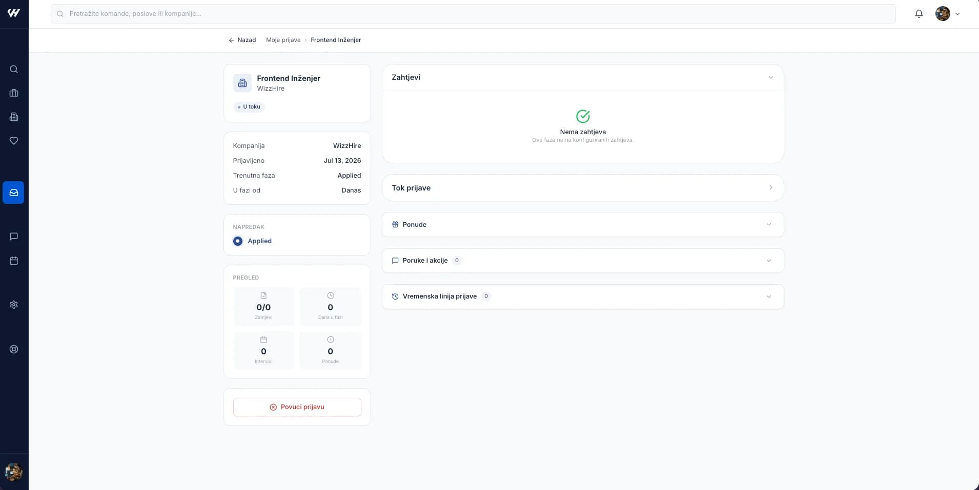Click the gift icon beside Ponude

[x=395, y=224]
